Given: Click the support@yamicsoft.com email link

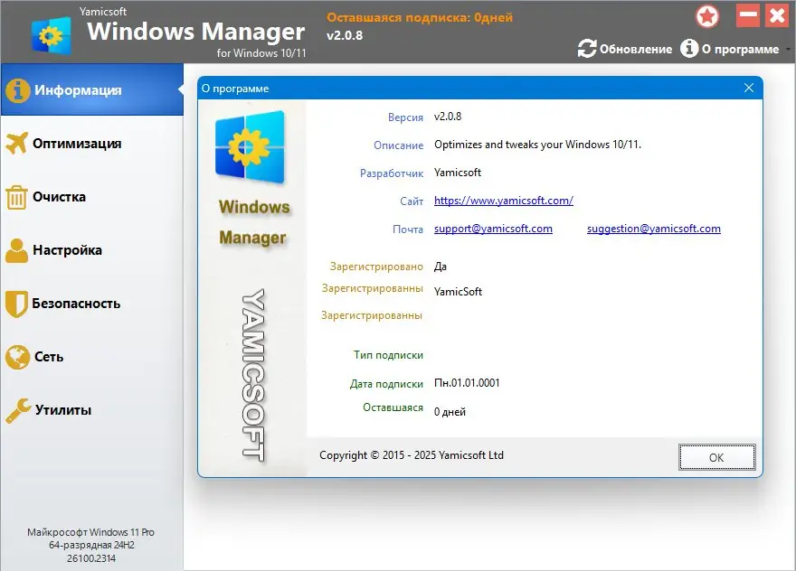Looking at the screenshot, I should 493,229.
